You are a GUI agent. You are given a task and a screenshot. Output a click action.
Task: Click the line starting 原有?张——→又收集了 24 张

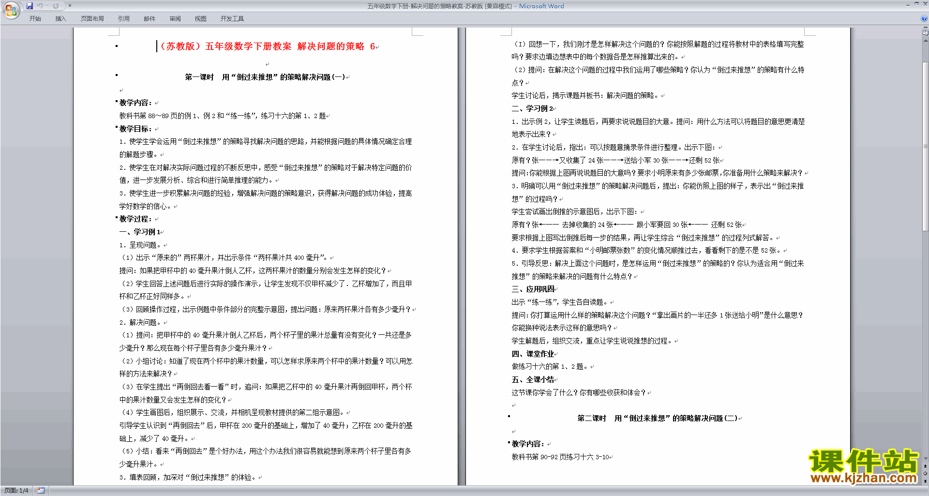pyautogui.click(x=616, y=160)
